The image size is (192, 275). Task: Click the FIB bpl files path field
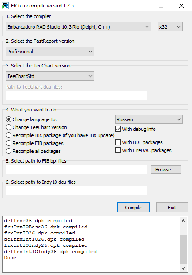[76, 169]
